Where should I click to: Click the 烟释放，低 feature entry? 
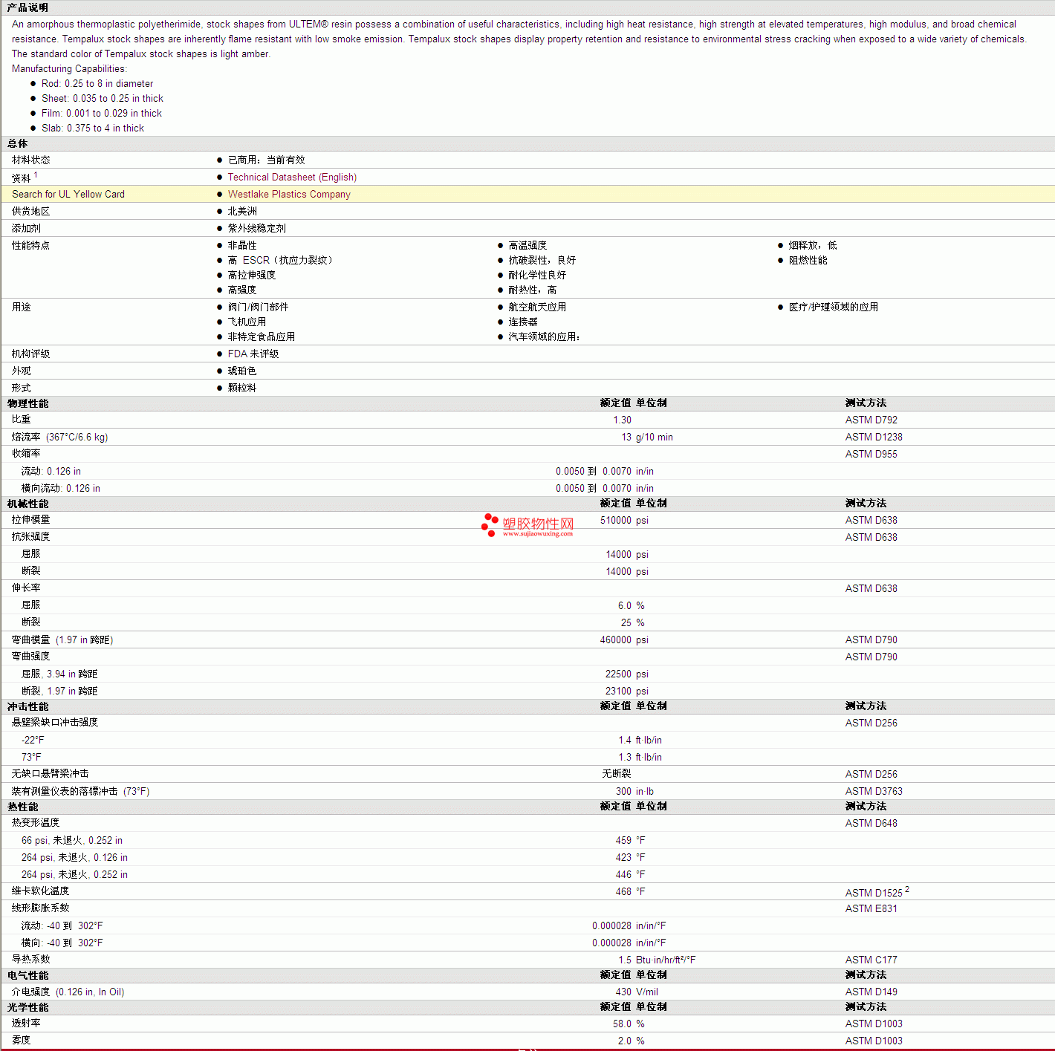point(813,245)
